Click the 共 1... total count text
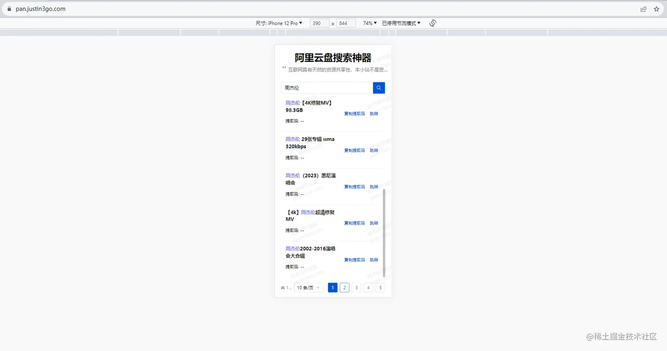Screen dimensions: 667x351 [286, 288]
